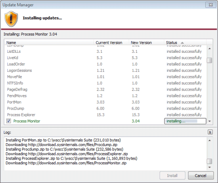The width and height of the screenshot is (218, 183).
Task: Uncheck the Process Monitor checkbox
Action: [9, 121]
